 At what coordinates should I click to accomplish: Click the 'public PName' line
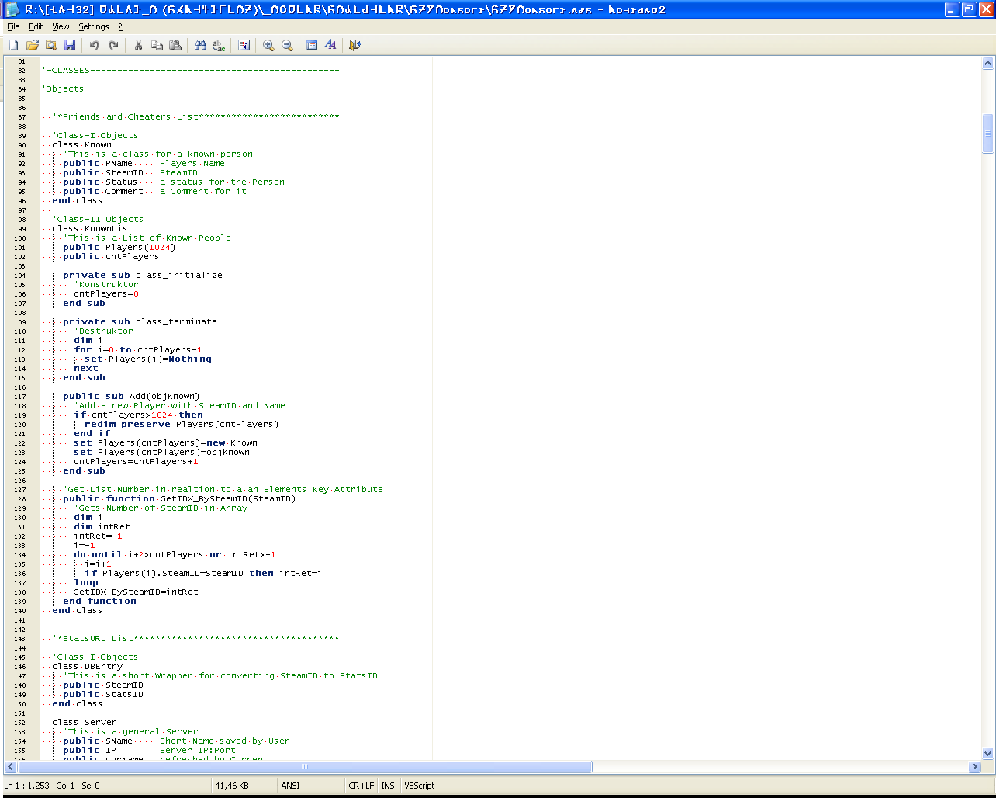click(144, 163)
